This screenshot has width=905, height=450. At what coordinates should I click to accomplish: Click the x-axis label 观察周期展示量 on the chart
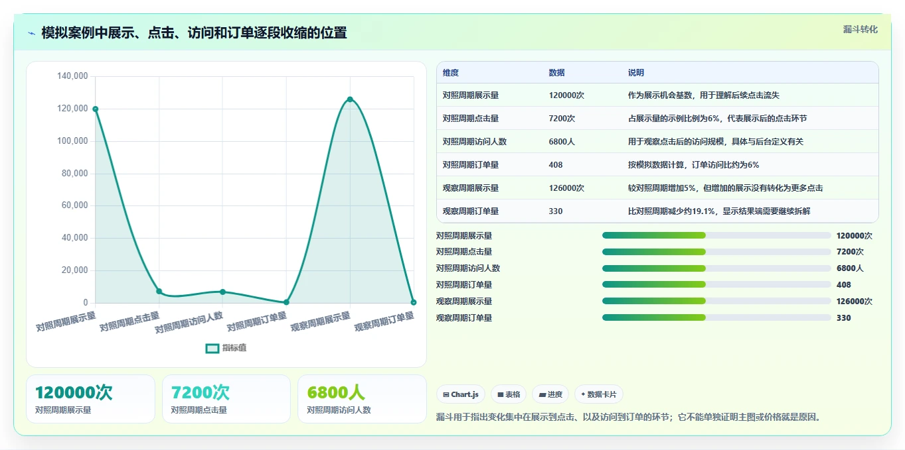pyautogui.click(x=321, y=322)
